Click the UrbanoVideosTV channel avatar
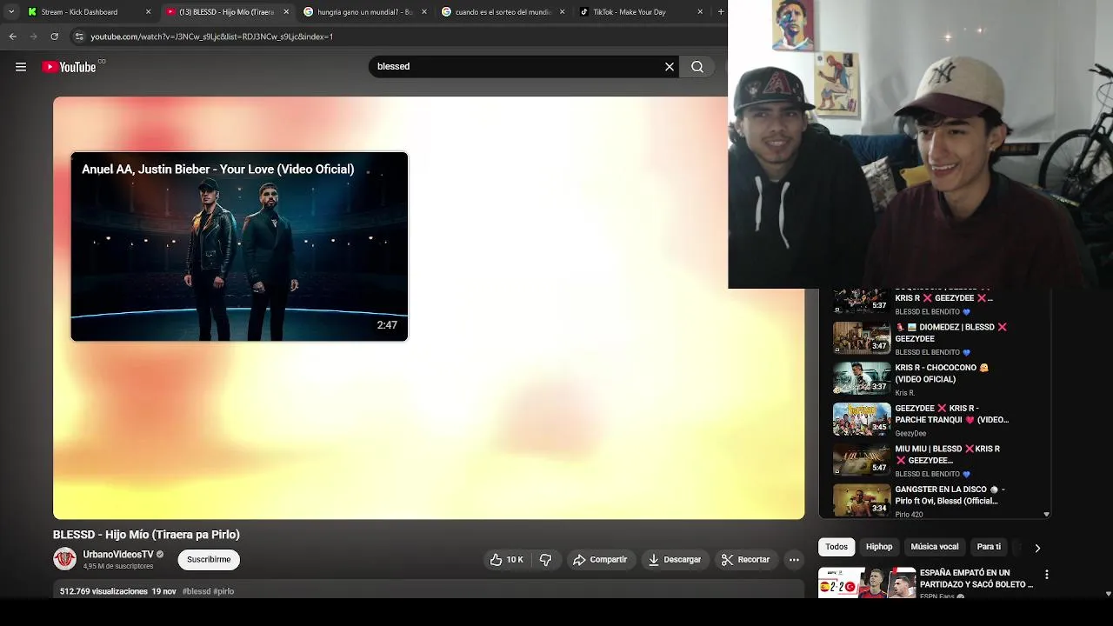Screen dimensions: 1113x626 pos(65,559)
